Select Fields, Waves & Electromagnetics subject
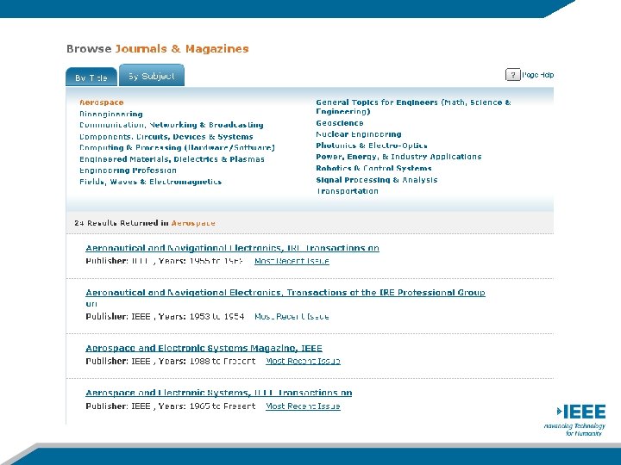The image size is (621, 465). (x=150, y=182)
